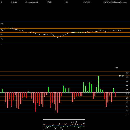This screenshot has height=130, width=130.
Task: Click the -80 label on MR axis
Action: 127,110
